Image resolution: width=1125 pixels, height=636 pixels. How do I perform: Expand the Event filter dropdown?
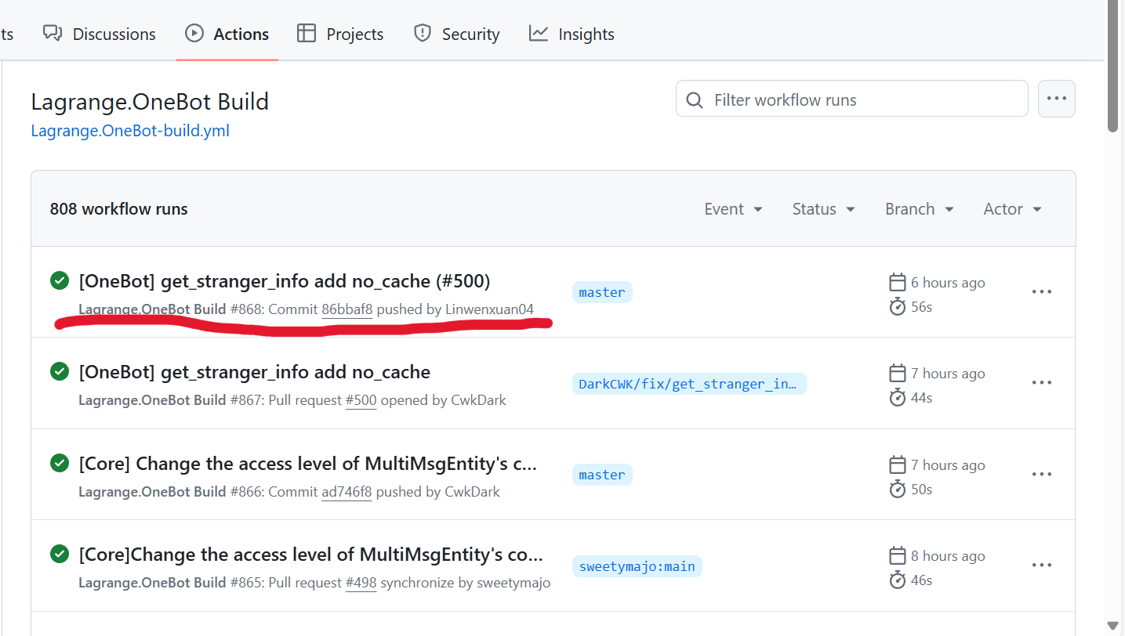tap(733, 209)
